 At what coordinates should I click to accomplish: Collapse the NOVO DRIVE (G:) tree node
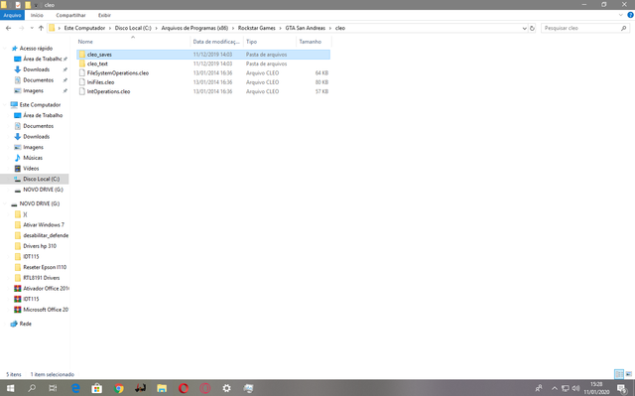[4, 203]
